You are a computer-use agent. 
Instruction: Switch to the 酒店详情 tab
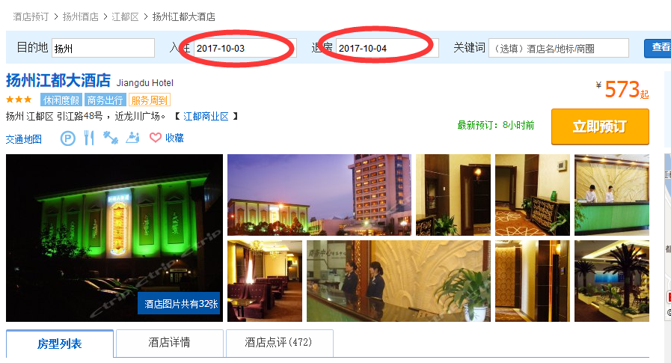coord(170,343)
